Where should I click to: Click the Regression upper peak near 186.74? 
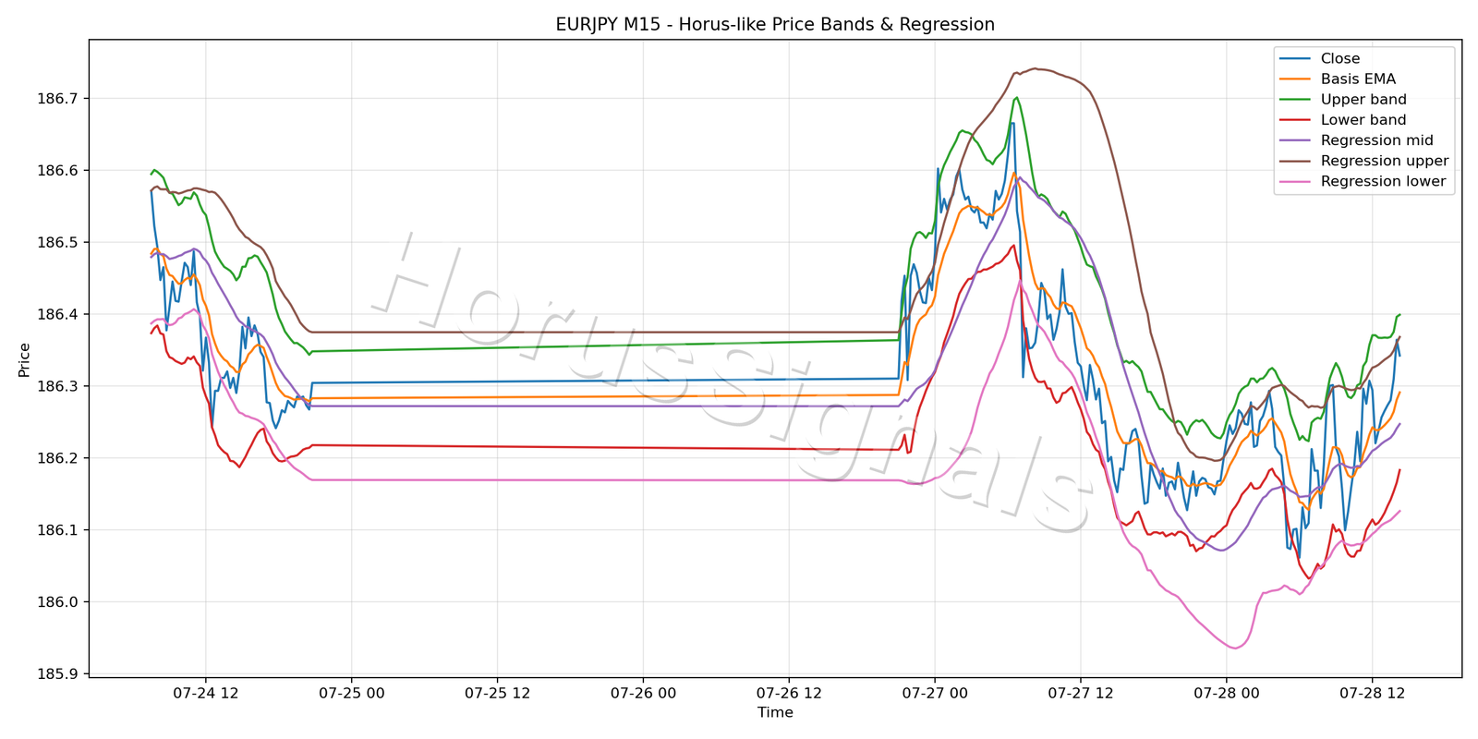click(x=1036, y=68)
